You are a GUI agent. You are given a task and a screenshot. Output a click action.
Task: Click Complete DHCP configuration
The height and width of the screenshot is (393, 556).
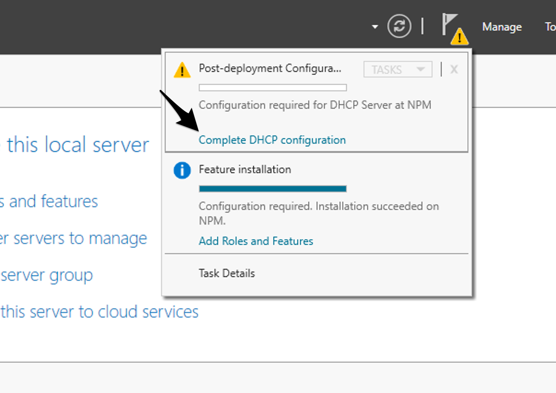tap(272, 139)
